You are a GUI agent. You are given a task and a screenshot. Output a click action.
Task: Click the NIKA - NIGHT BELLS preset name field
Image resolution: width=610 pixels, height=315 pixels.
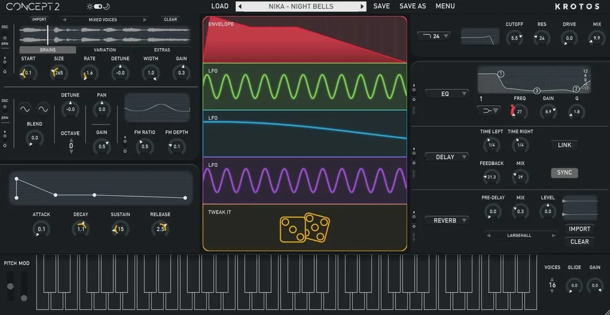coord(301,6)
